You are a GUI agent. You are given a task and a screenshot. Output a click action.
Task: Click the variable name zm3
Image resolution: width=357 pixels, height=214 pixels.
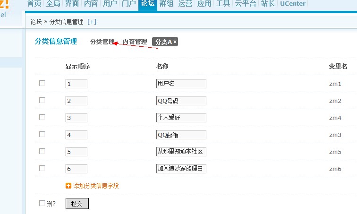click(335, 135)
